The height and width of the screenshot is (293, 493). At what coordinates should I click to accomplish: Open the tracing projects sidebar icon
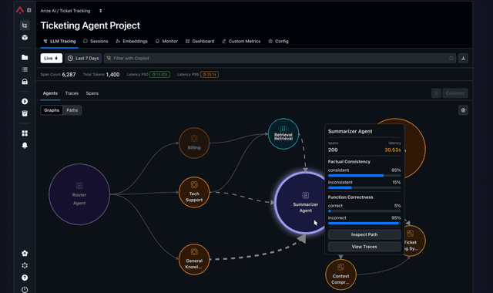click(x=25, y=25)
